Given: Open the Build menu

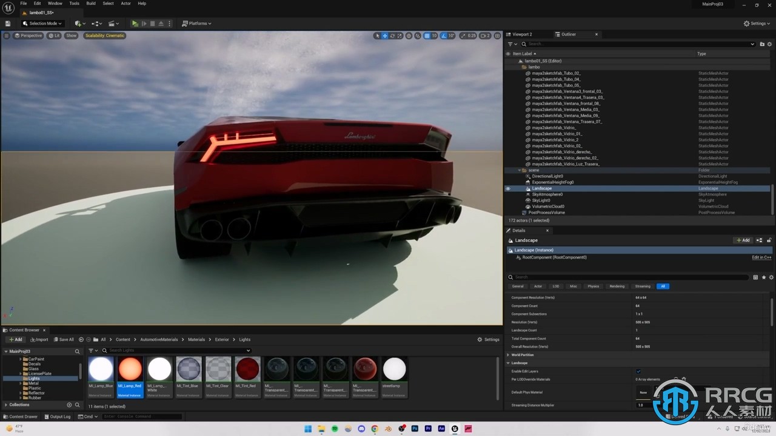Looking at the screenshot, I should [91, 4].
